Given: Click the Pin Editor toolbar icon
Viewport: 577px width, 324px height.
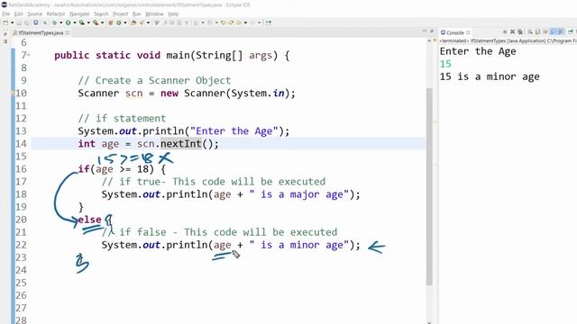Looking at the screenshot, I should point(269,22).
